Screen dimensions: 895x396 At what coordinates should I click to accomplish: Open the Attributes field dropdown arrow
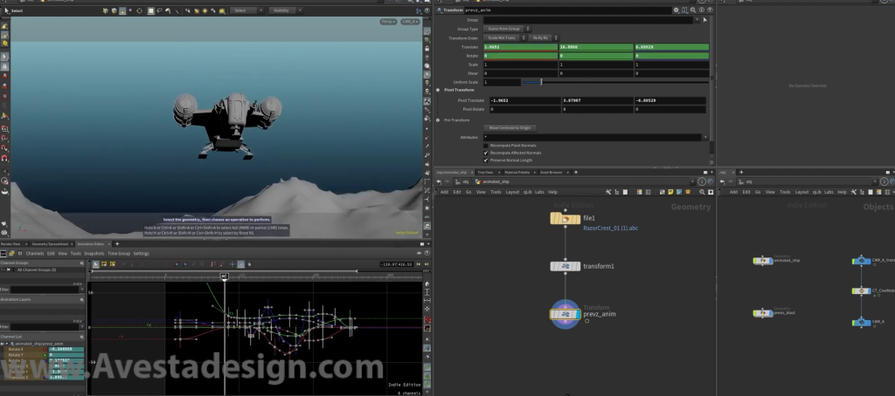[x=705, y=137]
